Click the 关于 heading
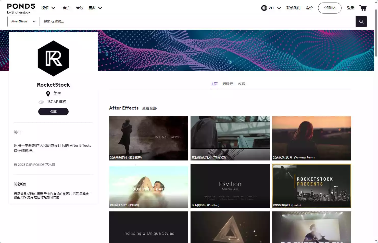This screenshot has height=243, width=378. [18, 132]
